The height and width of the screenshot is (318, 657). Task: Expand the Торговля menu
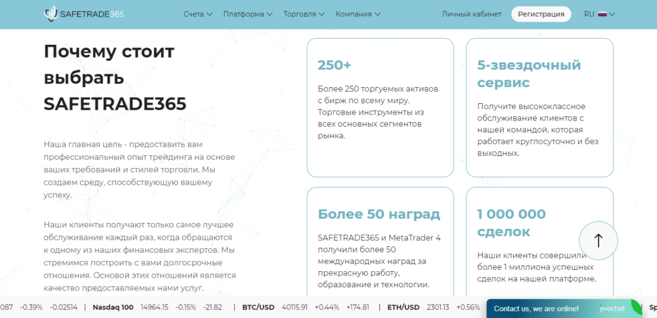(303, 14)
